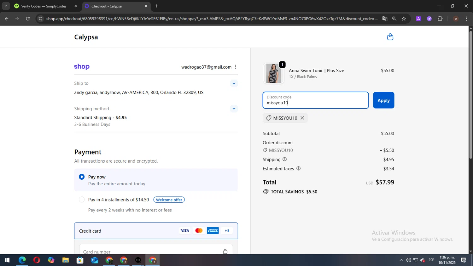Image resolution: width=473 pixels, height=266 pixels.
Task: Open the purple A browser extension
Action: pos(418,19)
